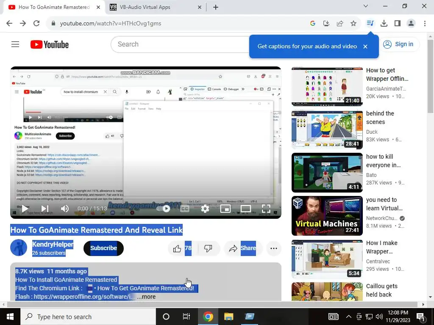Open video player settings gear
The width and height of the screenshot is (434, 325).
pos(205,209)
